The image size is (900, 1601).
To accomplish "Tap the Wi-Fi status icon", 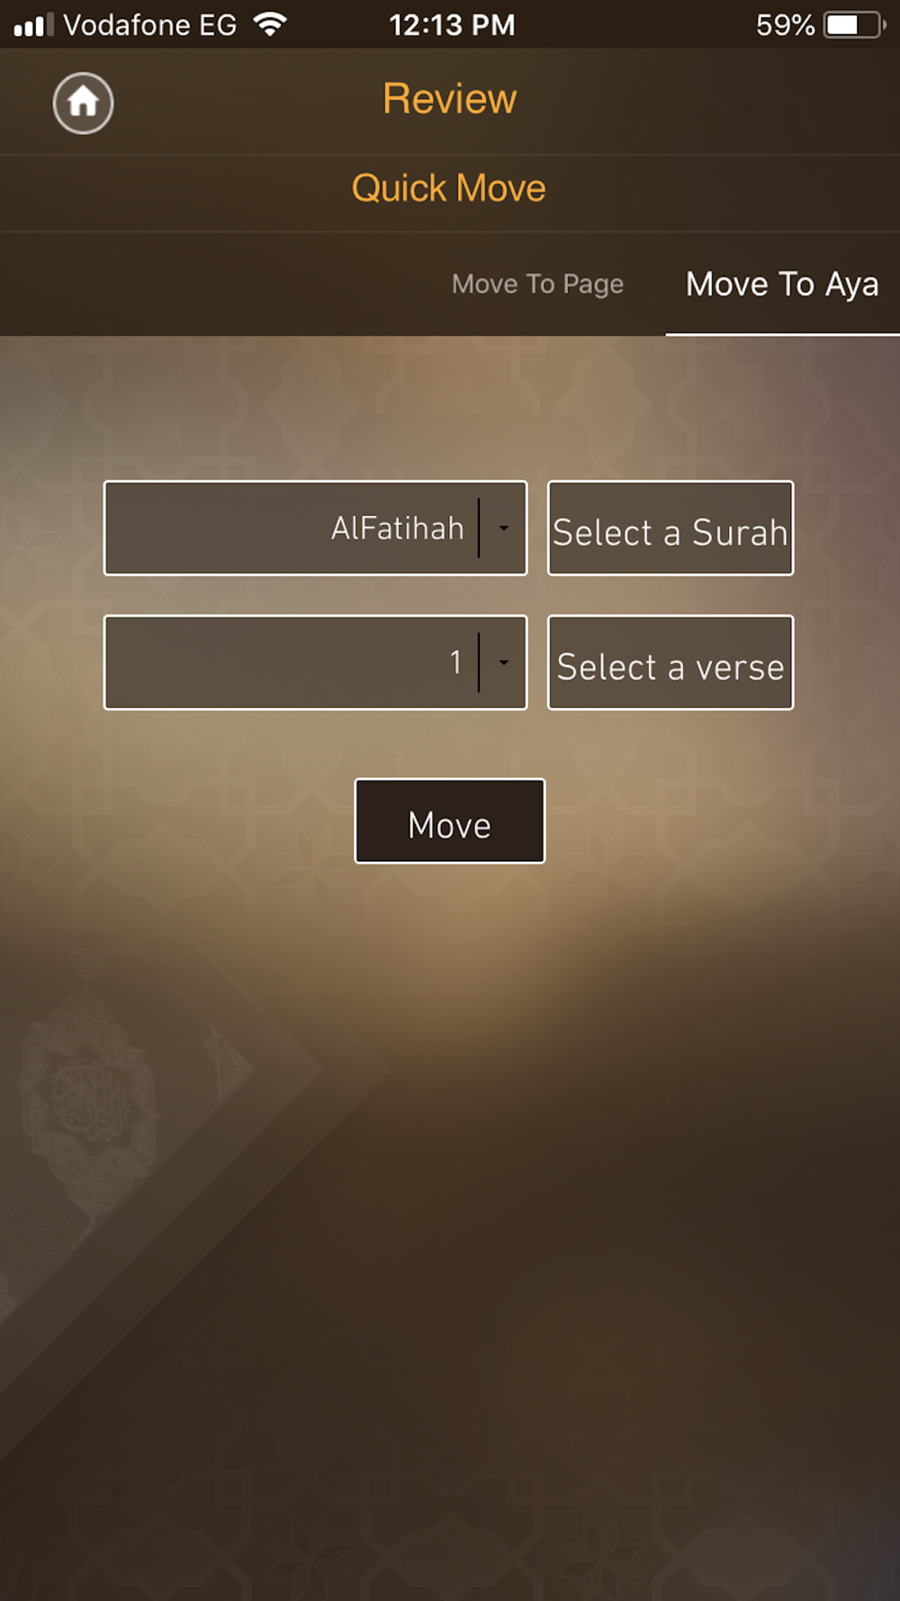I will pyautogui.click(x=270, y=24).
